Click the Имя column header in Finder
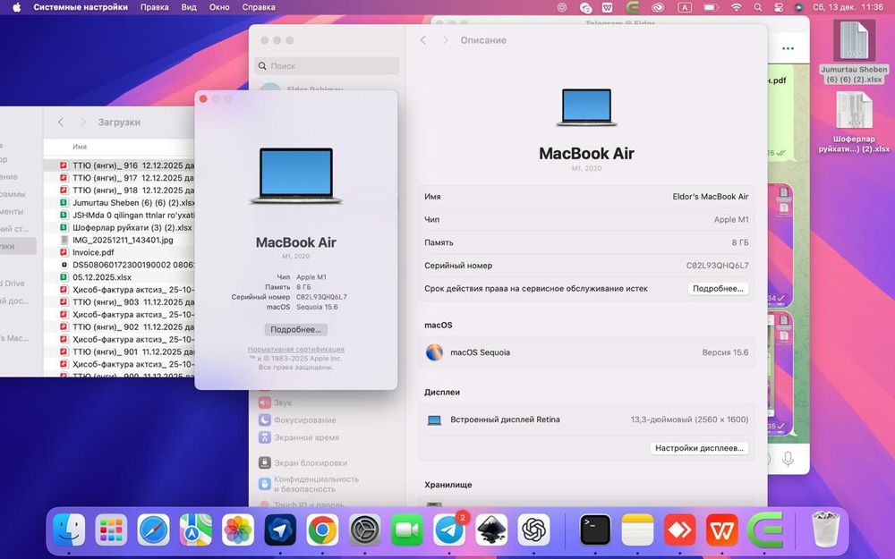The height and width of the screenshot is (559, 895). tap(80, 147)
